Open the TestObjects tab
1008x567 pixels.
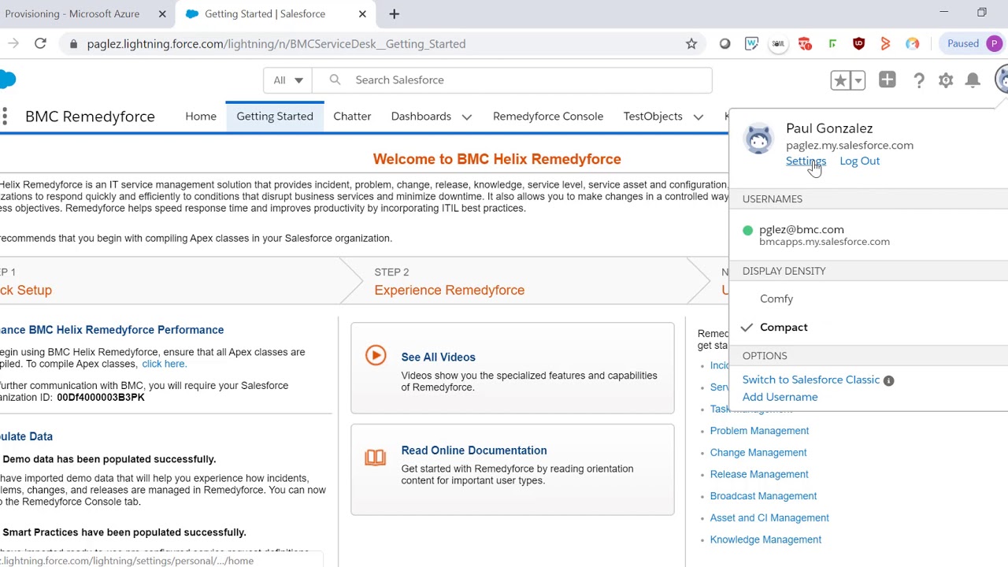click(653, 117)
